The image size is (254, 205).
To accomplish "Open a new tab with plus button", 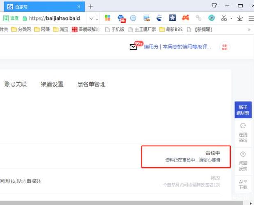I will coord(91,6).
